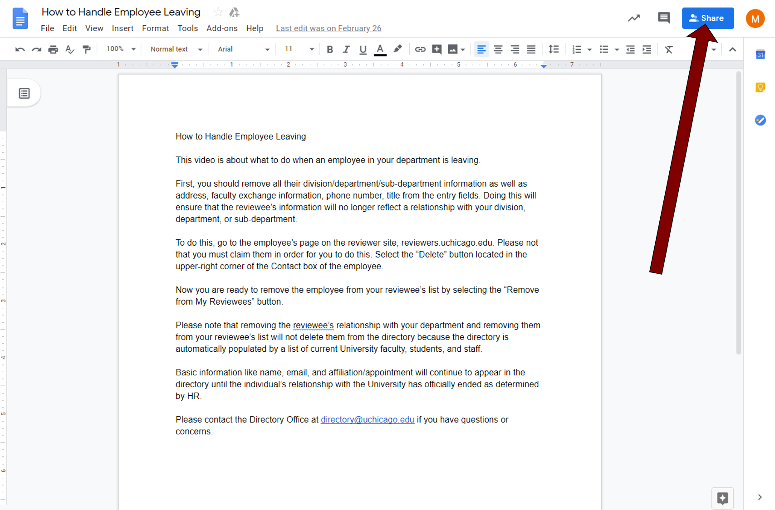Open Google Keep side panel icon
This screenshot has height=510, width=775.
(x=760, y=87)
